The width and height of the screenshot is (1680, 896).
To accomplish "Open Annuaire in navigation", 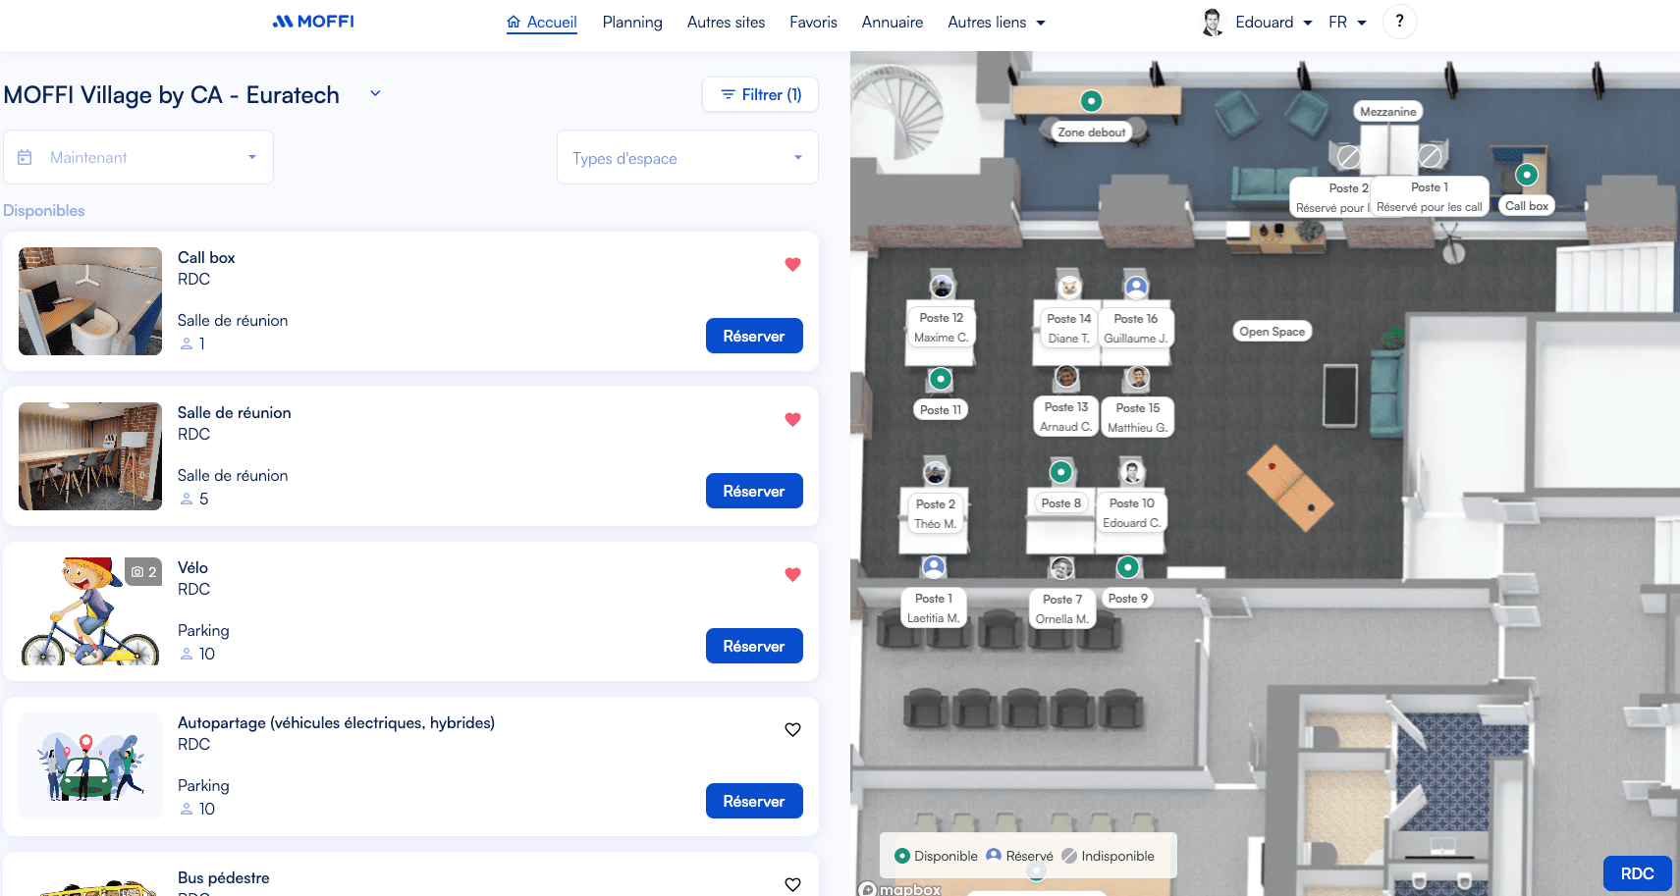I will 893,22.
